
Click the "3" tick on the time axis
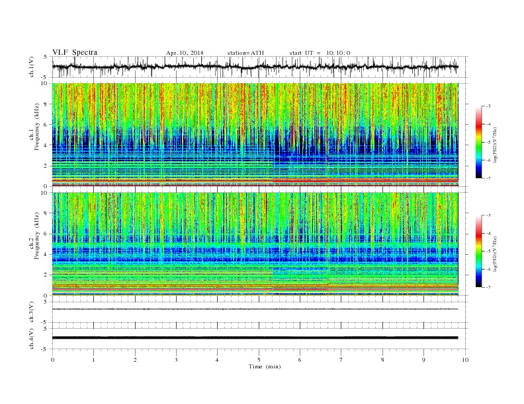(176, 360)
